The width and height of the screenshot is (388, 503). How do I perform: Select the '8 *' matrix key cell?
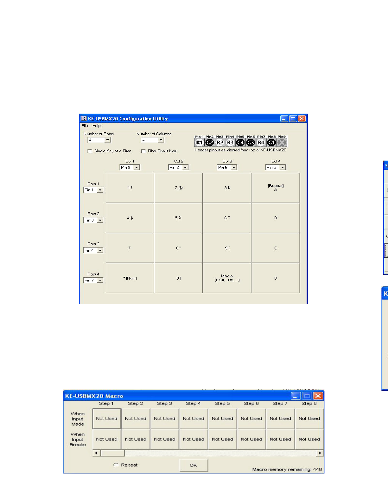pos(178,248)
